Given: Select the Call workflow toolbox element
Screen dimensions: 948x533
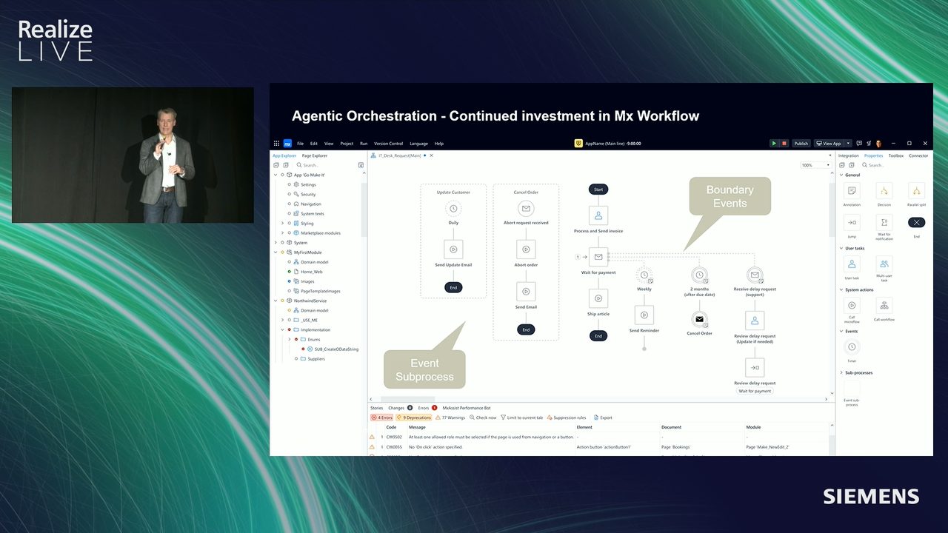Looking at the screenshot, I should tap(884, 306).
